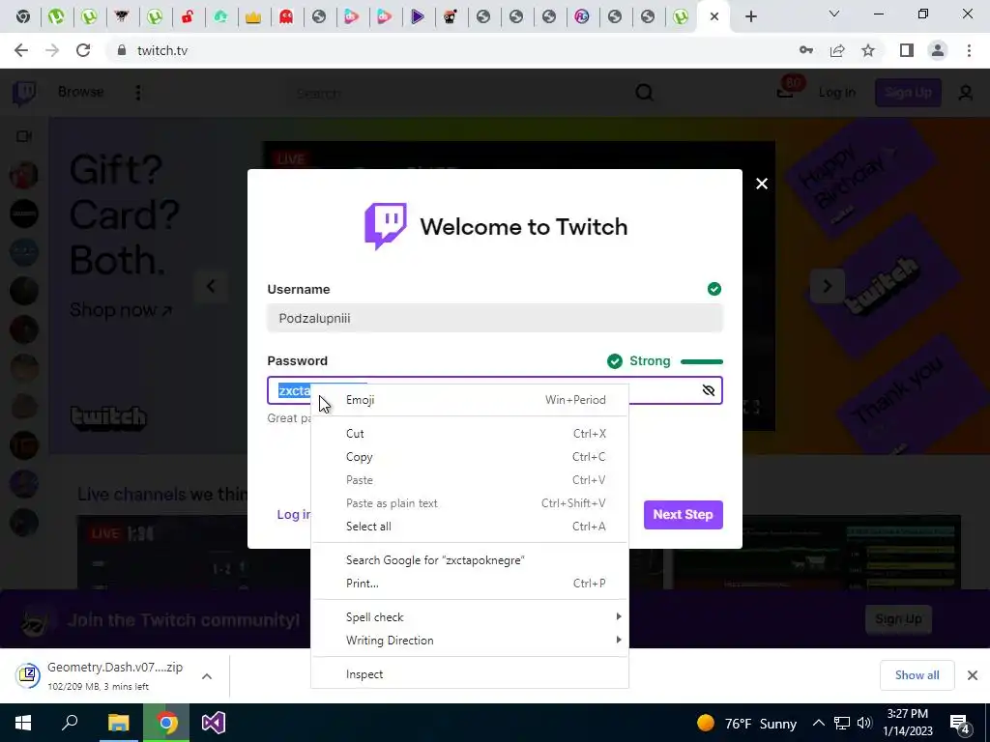Screen dimensions: 990x742
Task: Open the three-dot More menu beside Browse
Action: 138,93
